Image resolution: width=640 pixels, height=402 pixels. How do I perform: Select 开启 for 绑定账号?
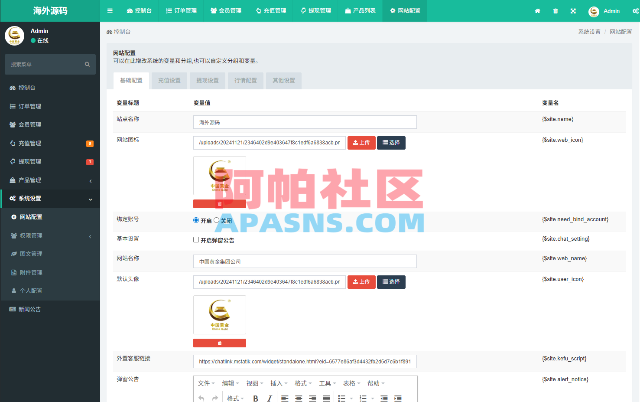[196, 220]
